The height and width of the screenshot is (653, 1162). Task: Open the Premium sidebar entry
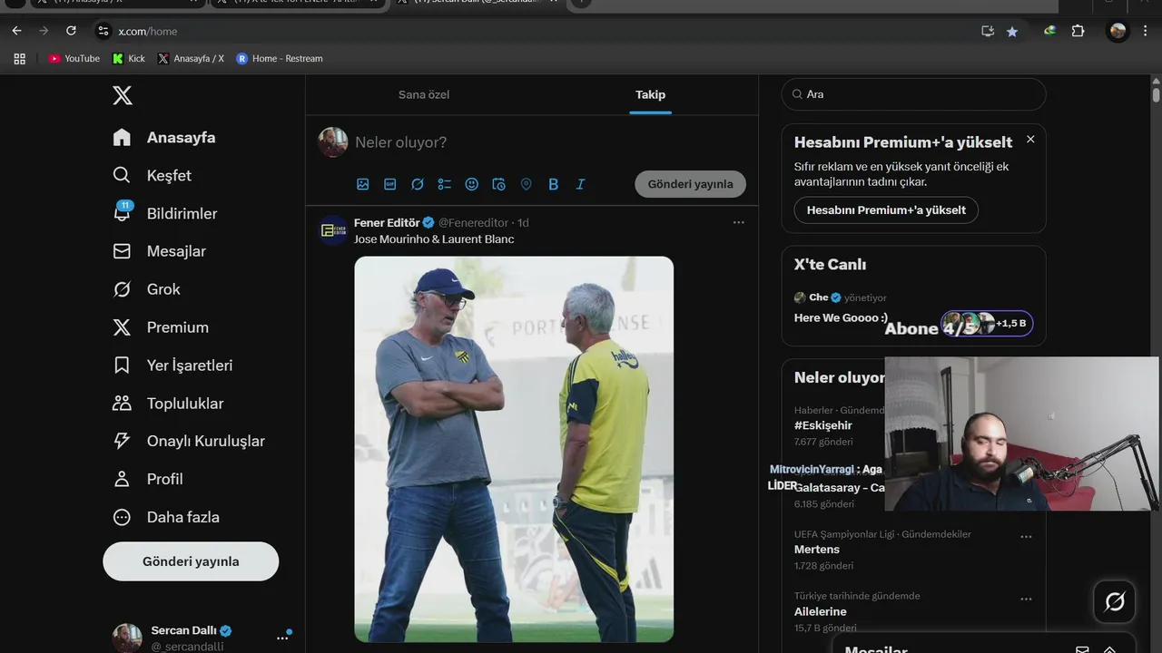coord(160,327)
